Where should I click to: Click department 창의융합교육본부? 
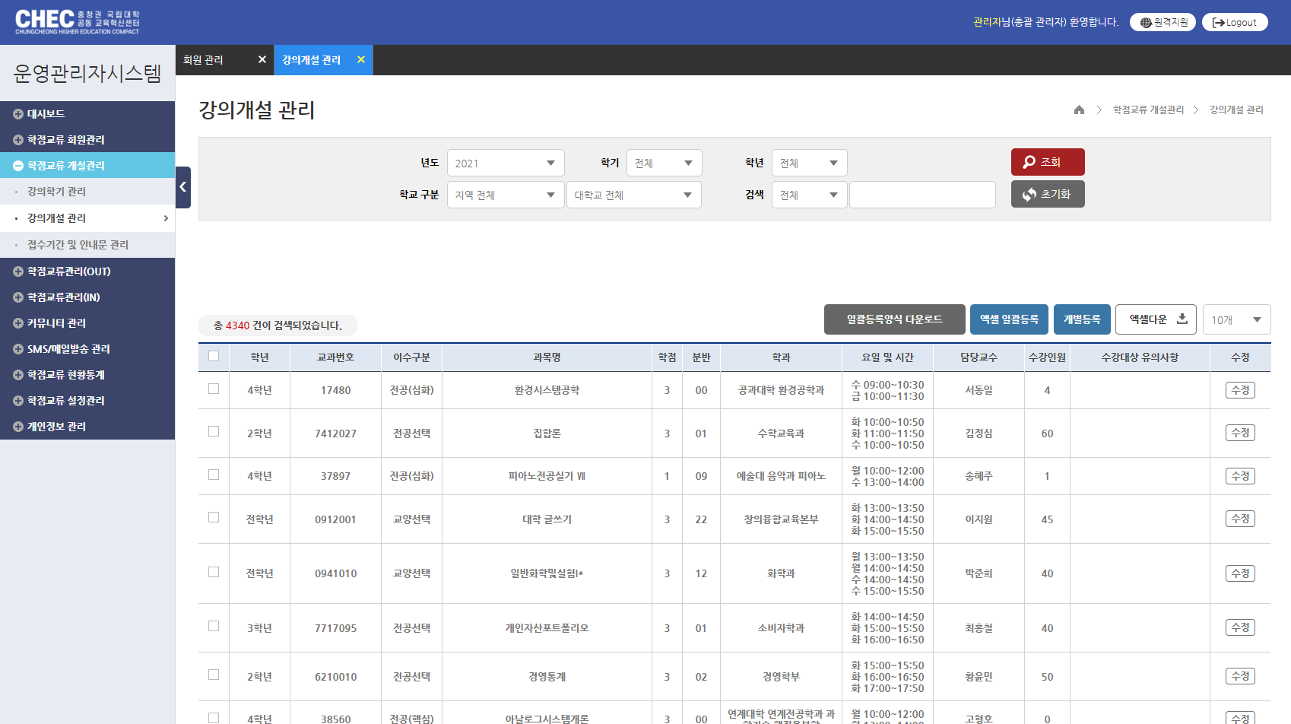click(781, 519)
